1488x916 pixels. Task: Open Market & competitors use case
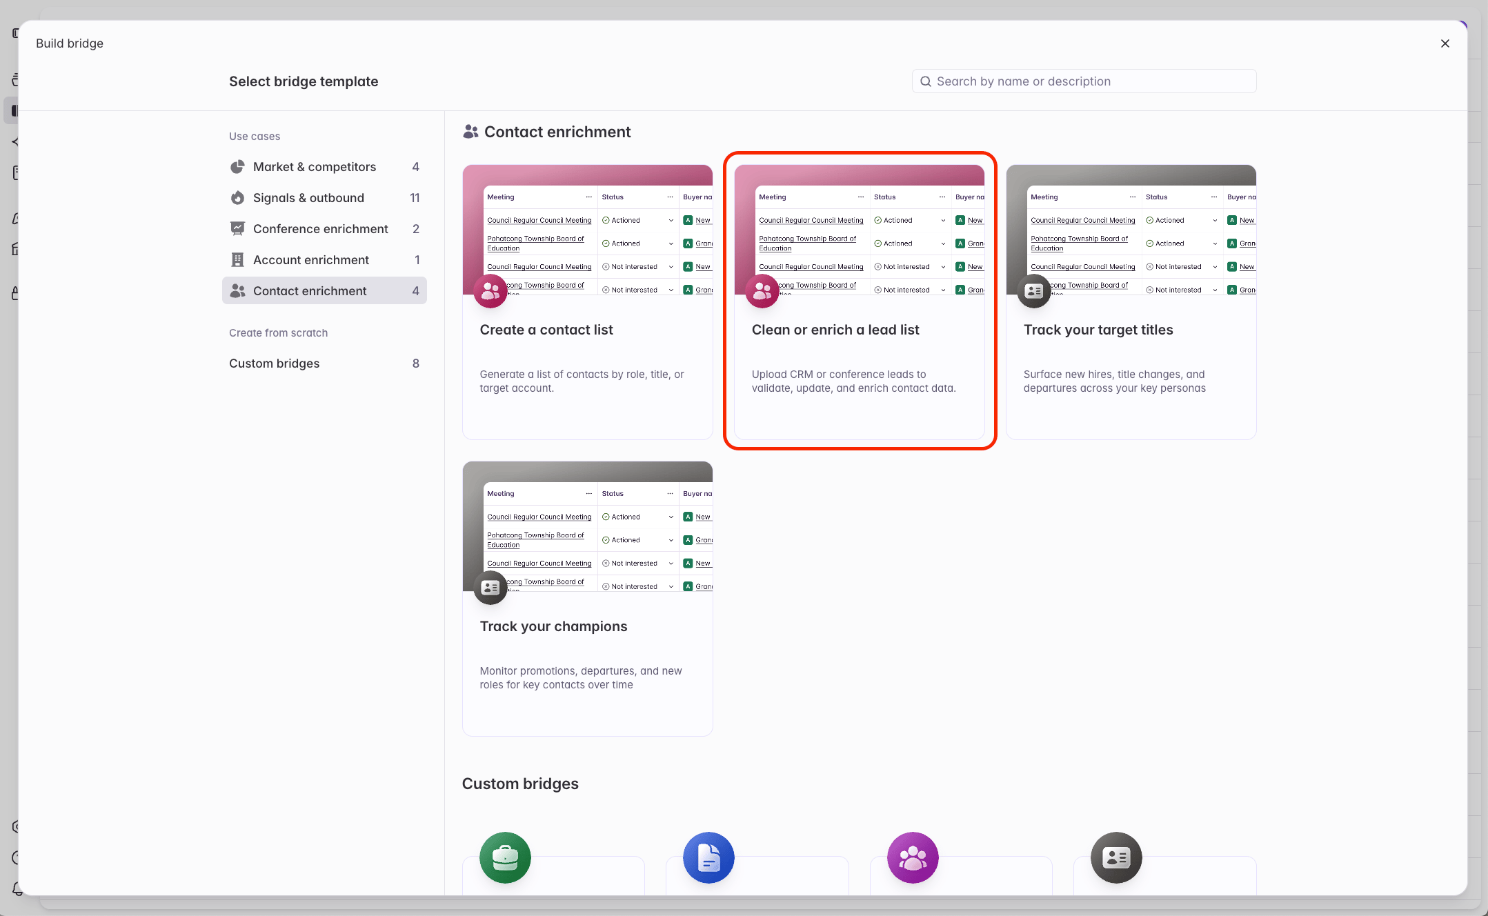point(324,167)
